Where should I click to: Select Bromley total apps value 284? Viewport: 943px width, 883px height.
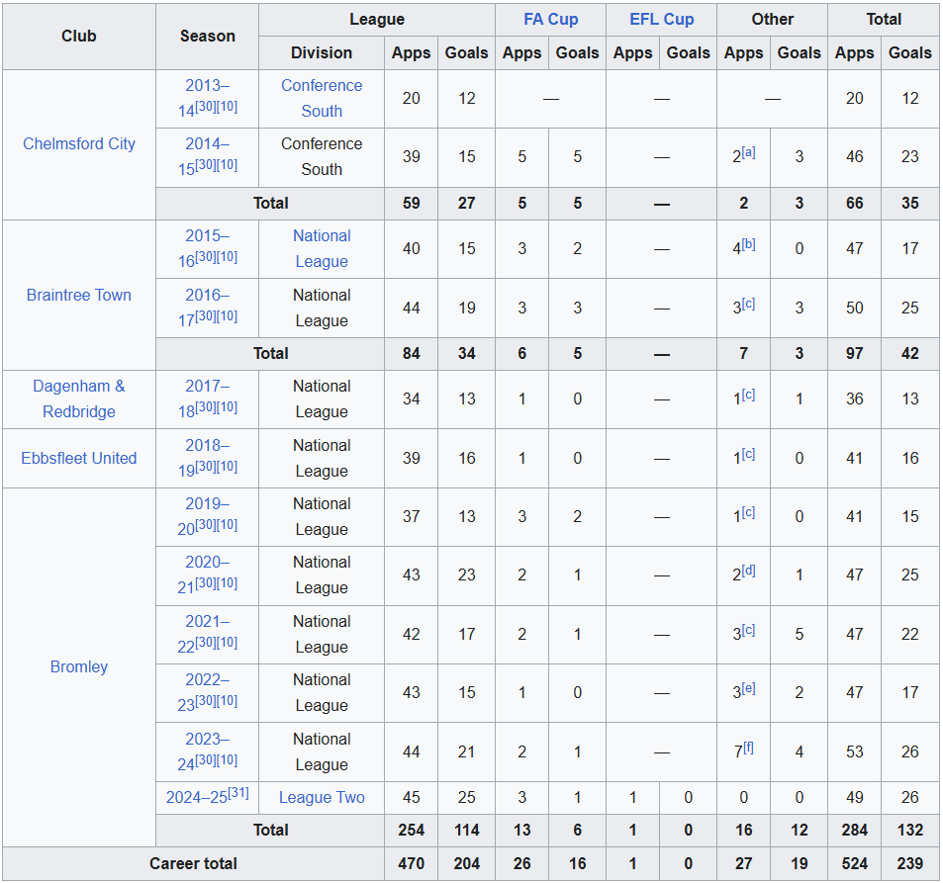855,831
